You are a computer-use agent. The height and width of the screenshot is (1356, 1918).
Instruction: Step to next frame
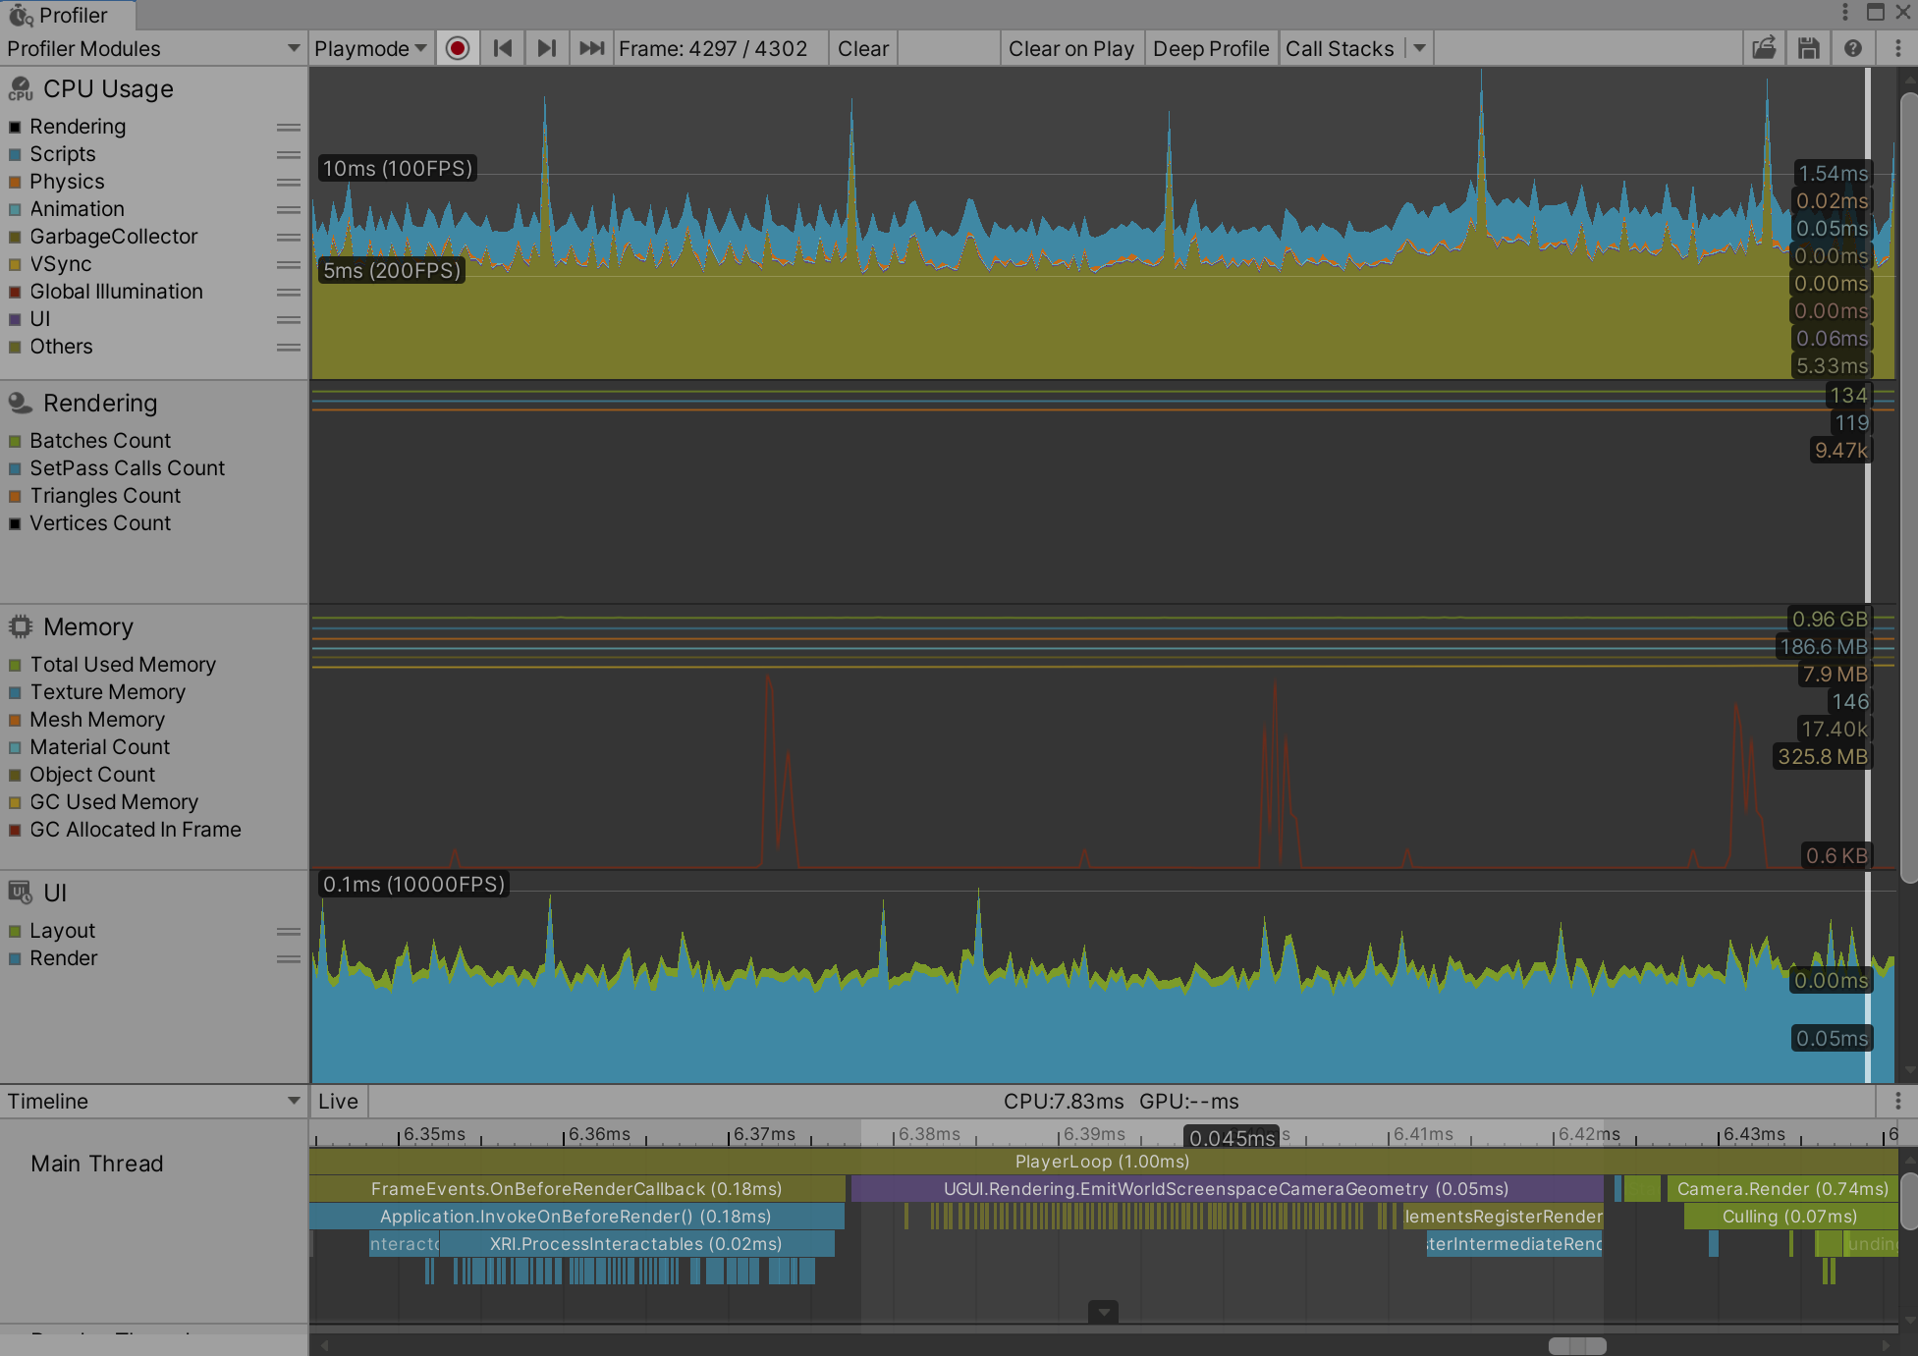[547, 48]
